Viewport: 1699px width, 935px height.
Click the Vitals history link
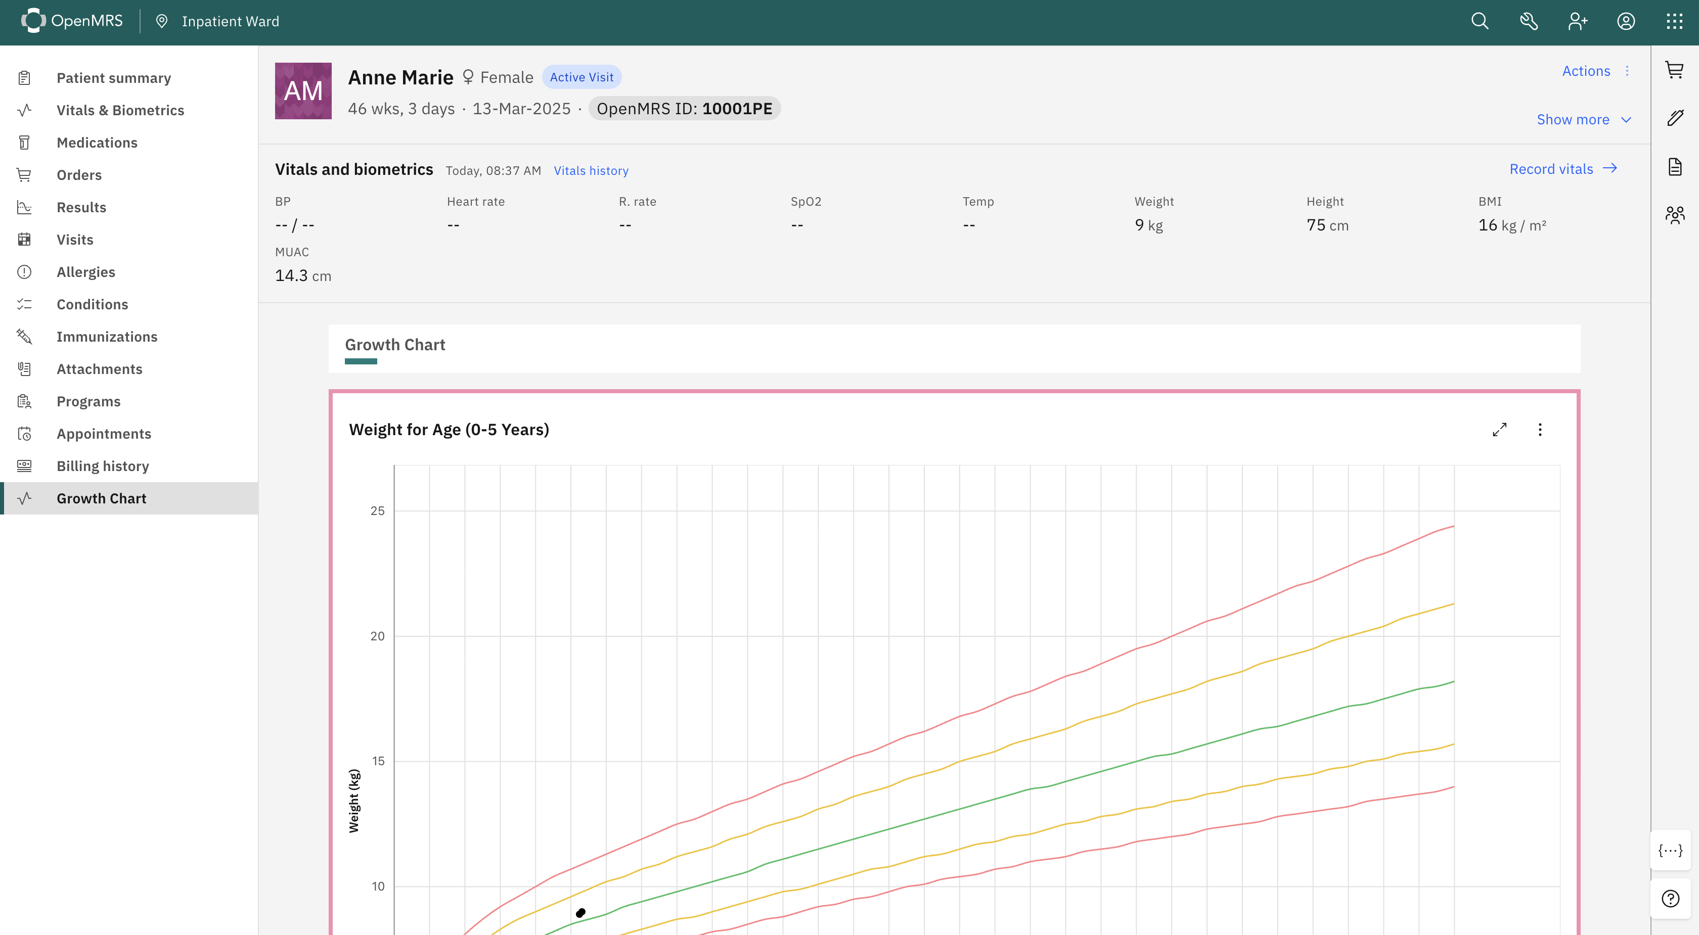(x=591, y=171)
